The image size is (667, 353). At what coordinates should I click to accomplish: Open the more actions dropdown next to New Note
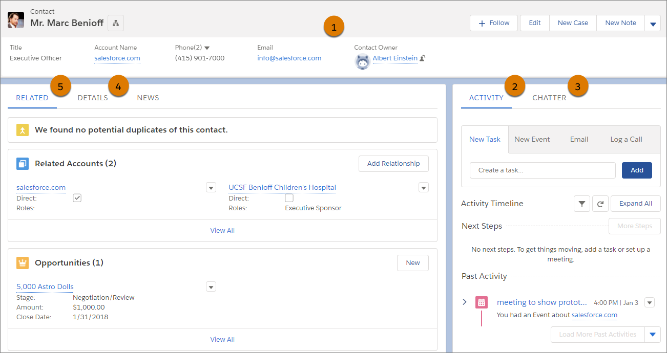pos(652,24)
